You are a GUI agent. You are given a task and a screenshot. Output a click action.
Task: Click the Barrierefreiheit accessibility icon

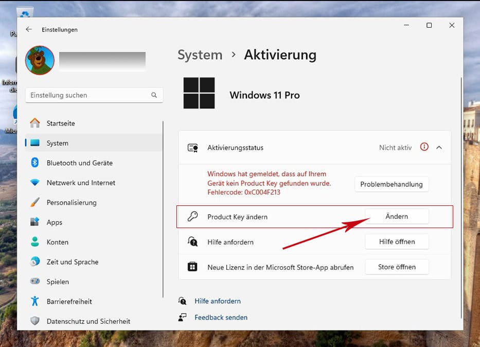[x=35, y=301]
